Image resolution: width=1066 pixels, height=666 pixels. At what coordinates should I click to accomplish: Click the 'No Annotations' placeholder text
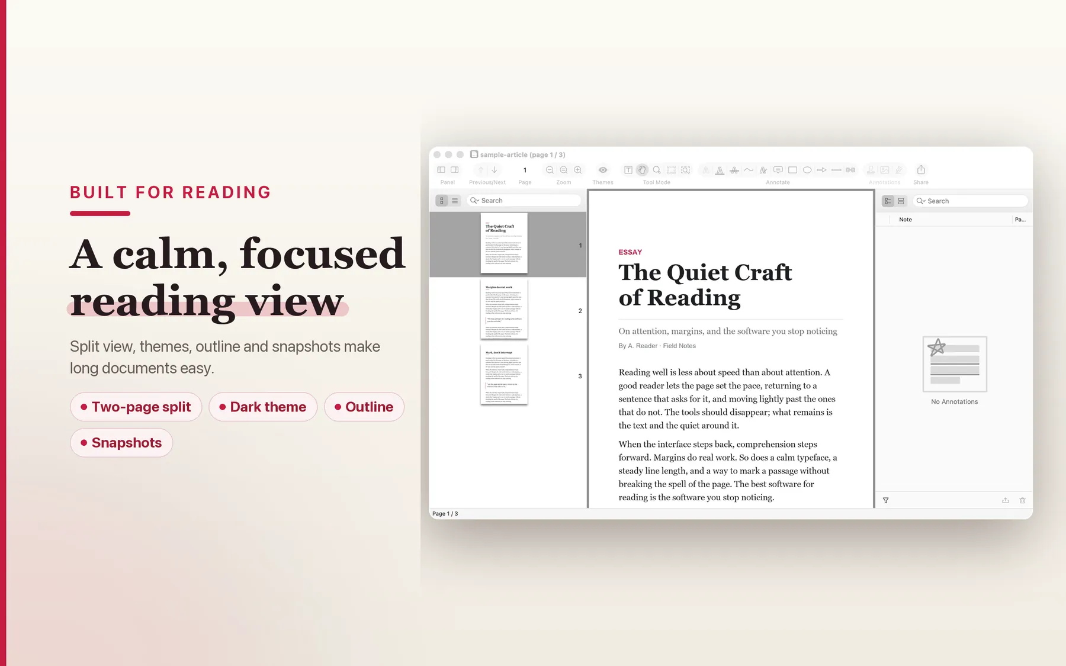(955, 401)
